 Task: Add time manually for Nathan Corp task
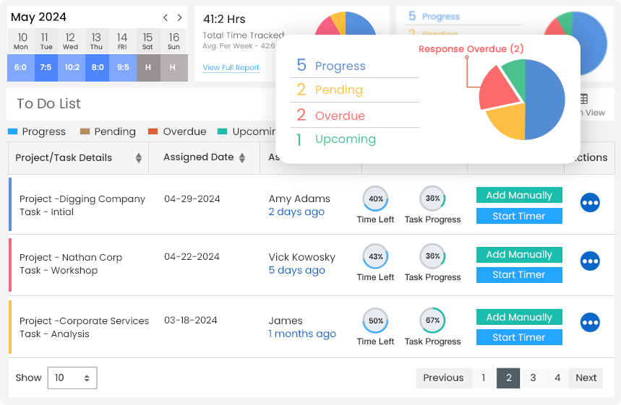[x=519, y=254]
